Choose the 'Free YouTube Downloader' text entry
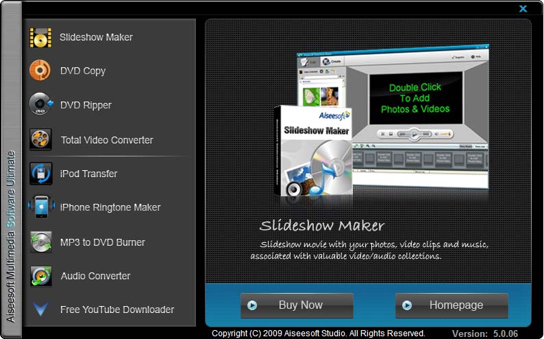The image size is (544, 339). (x=117, y=309)
